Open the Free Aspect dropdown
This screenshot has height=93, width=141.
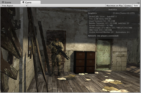pos(14,6)
